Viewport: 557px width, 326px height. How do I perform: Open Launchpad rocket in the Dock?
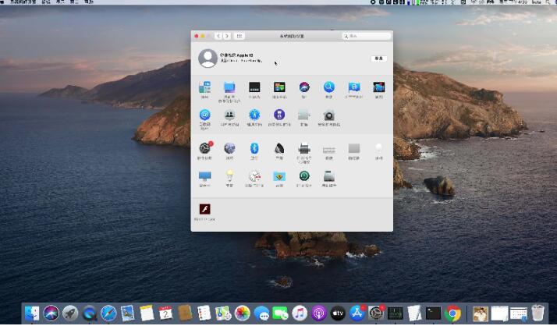70,314
